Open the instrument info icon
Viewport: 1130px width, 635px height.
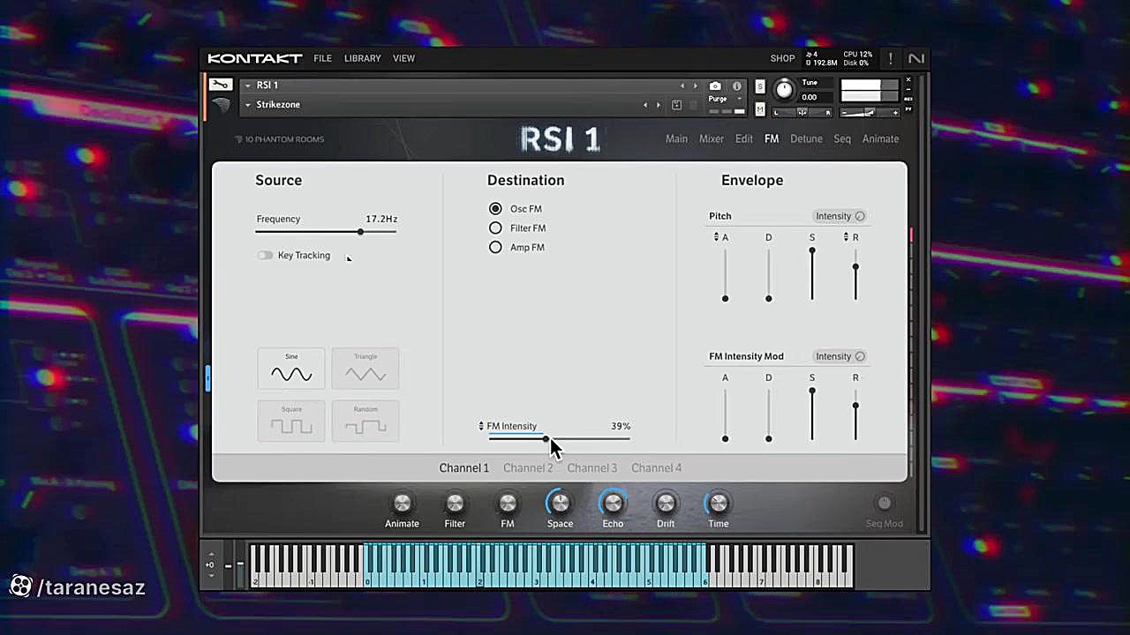(737, 86)
